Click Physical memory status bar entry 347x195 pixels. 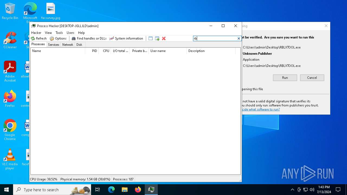[85, 179]
